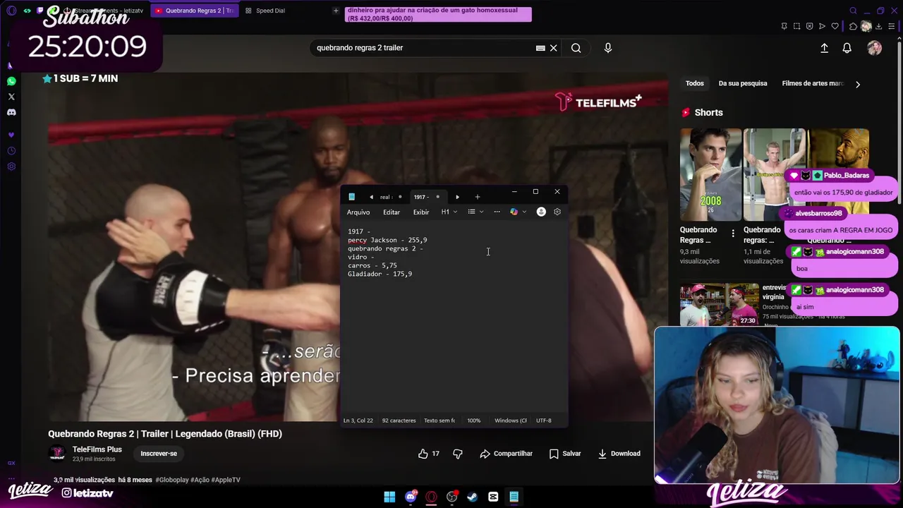The height and width of the screenshot is (508, 903).
Task: Open Opera GX from the taskbar
Action: 431,497
